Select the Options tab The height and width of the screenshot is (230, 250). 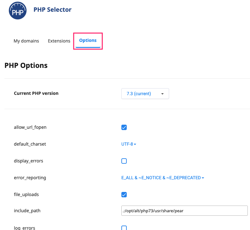(88, 41)
